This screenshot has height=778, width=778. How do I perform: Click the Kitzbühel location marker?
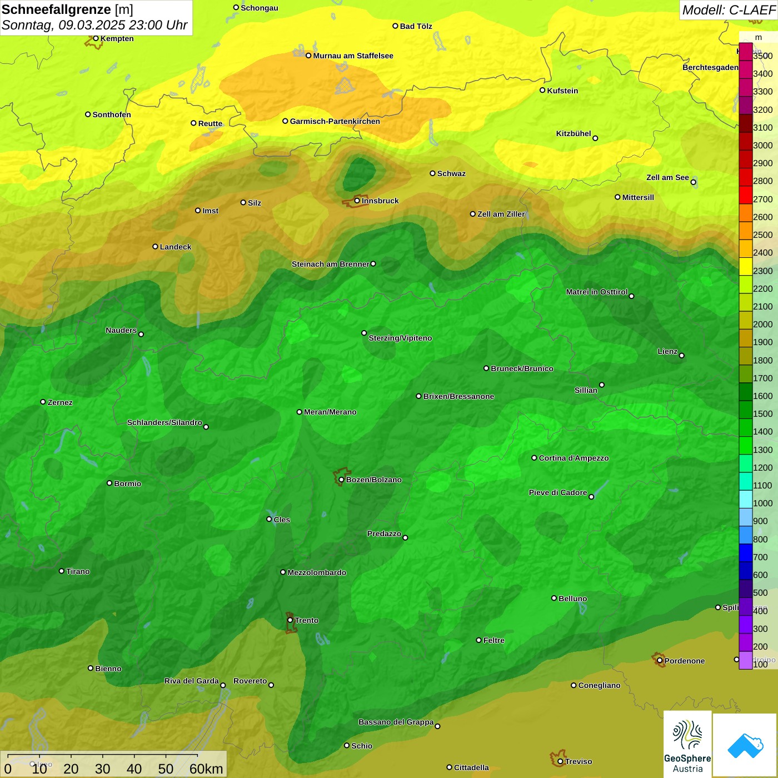click(x=595, y=138)
